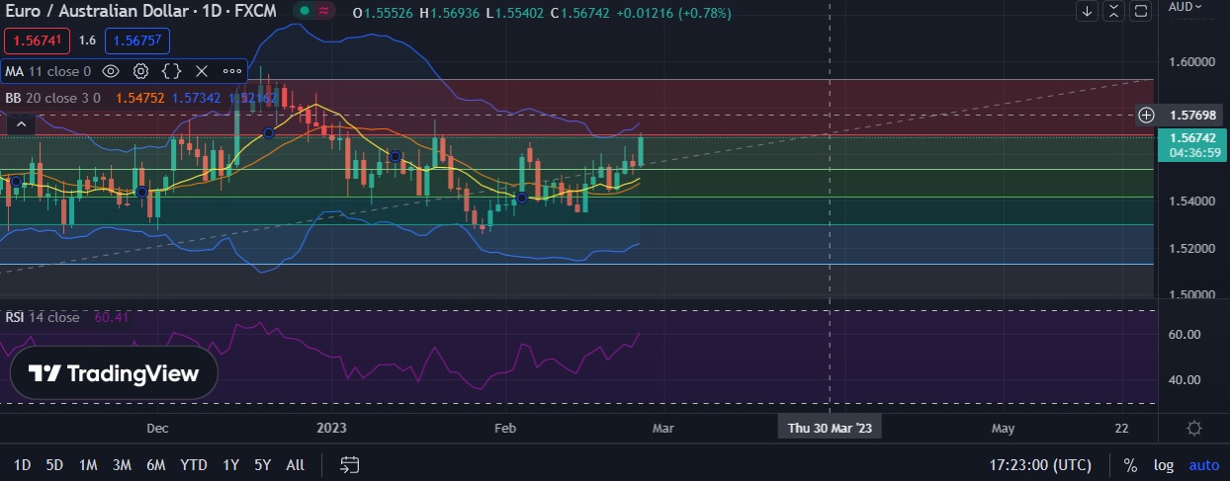
Task: Open chart time axis settings gear
Action: click(1193, 428)
